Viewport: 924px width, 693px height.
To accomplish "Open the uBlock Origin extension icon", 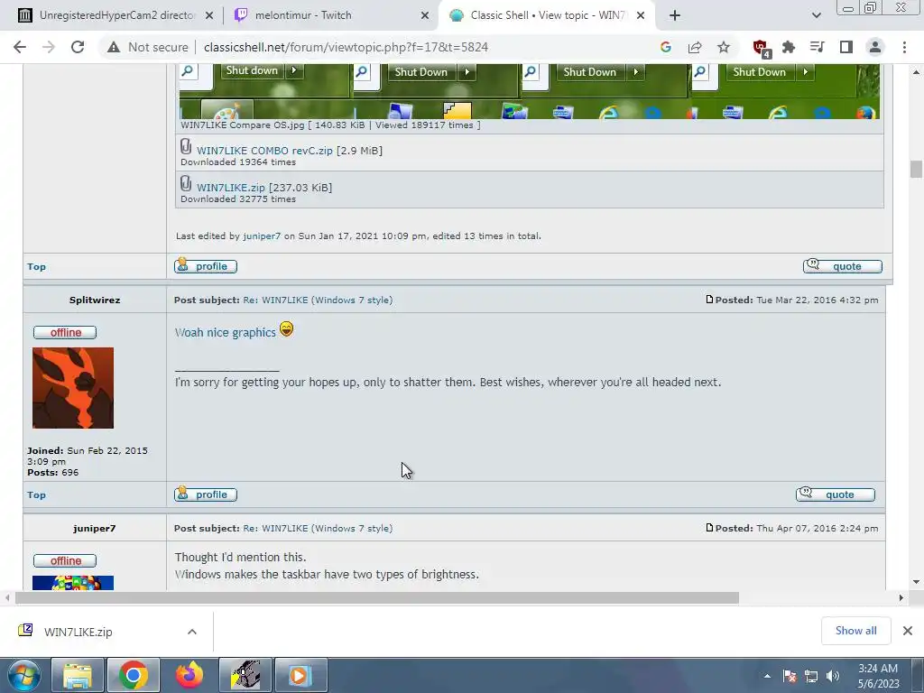I will [761, 48].
